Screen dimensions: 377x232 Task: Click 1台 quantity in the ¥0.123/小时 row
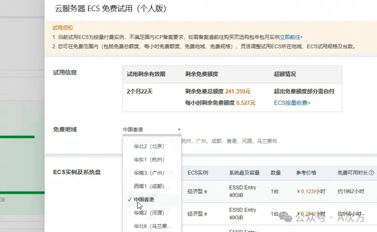click(275, 191)
